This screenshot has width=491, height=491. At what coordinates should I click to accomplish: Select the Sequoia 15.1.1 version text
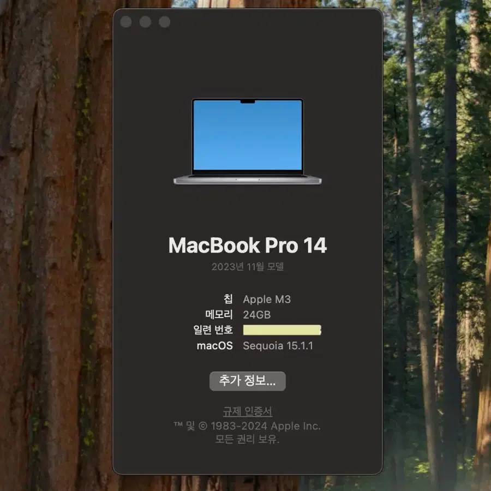coord(278,346)
